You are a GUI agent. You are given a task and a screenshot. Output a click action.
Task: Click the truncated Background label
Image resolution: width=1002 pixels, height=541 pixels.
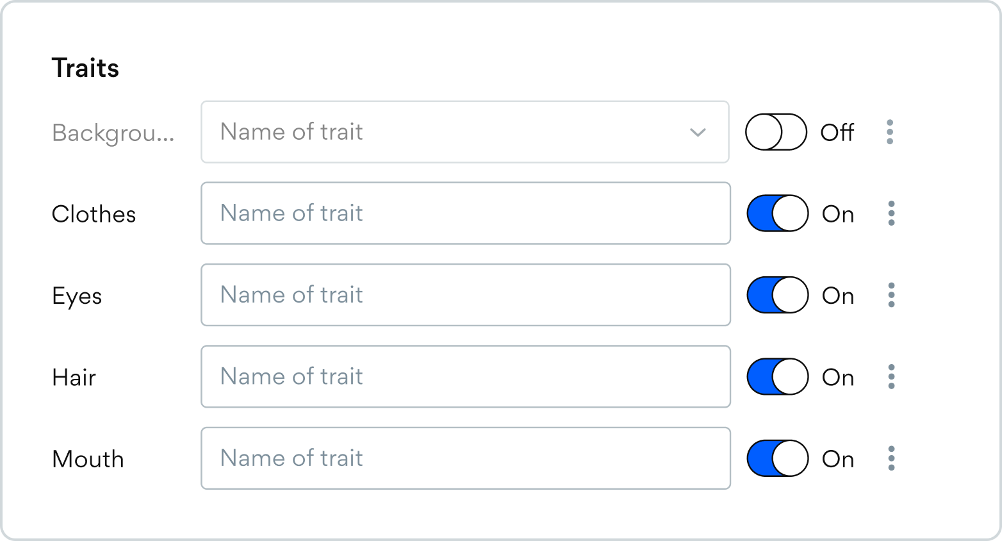113,133
